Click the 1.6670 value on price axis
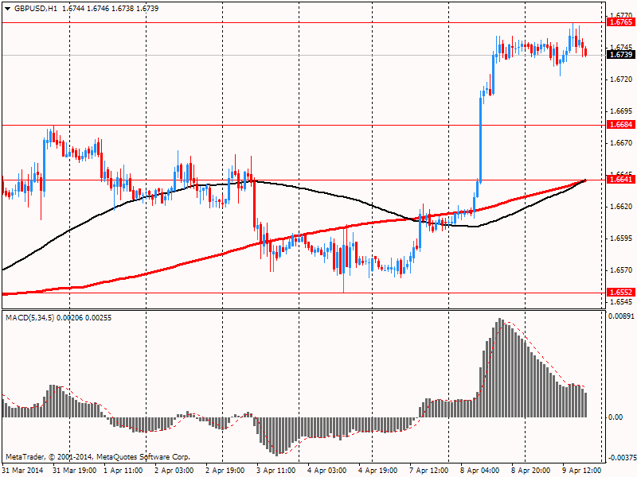 [622, 143]
